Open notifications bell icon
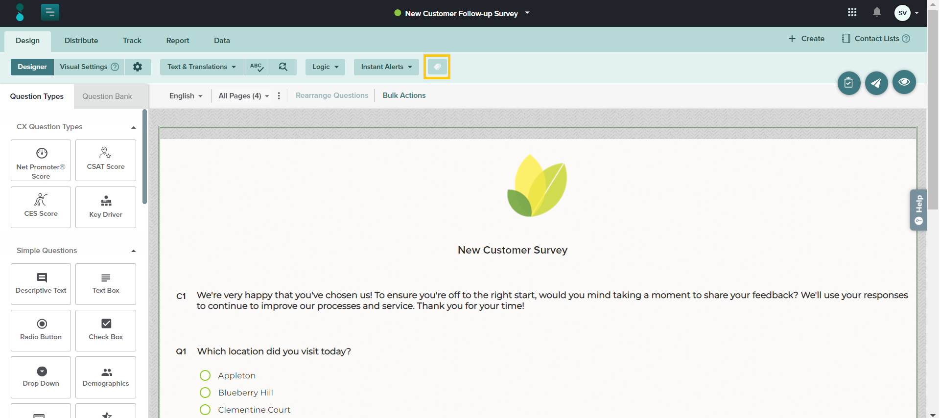The width and height of the screenshot is (940, 418). 876,13
